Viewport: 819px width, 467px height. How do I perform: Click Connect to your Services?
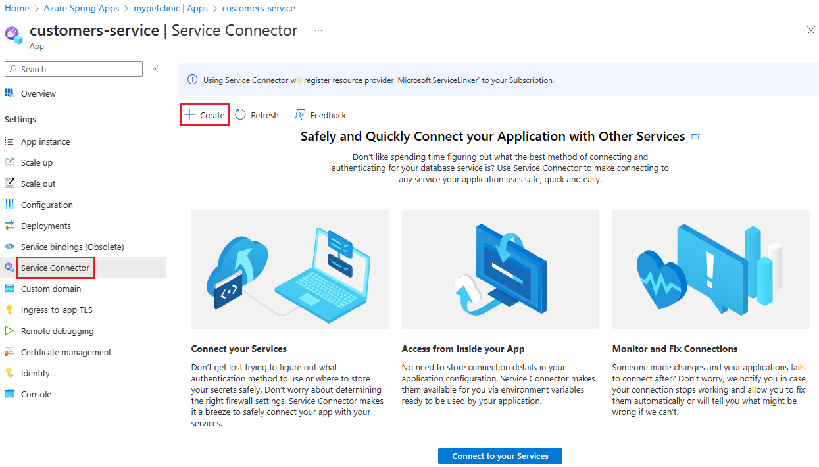(x=500, y=455)
